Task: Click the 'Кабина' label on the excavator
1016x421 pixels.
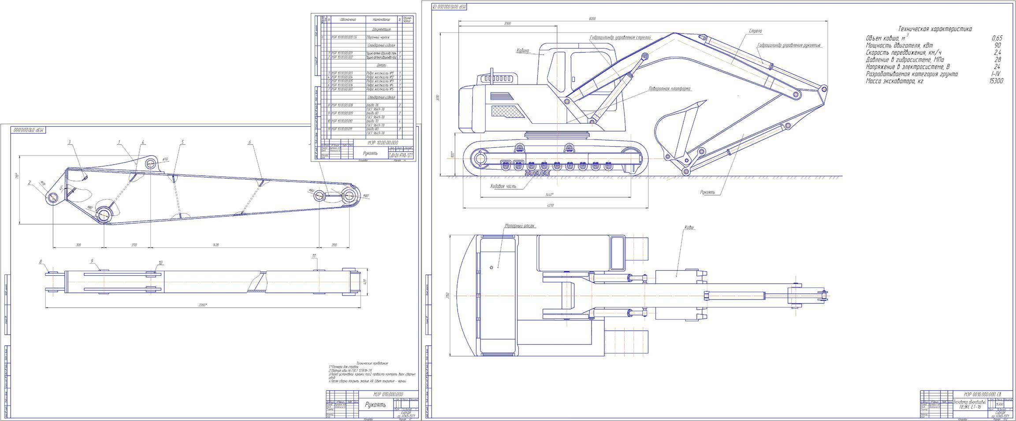Action: (x=523, y=51)
